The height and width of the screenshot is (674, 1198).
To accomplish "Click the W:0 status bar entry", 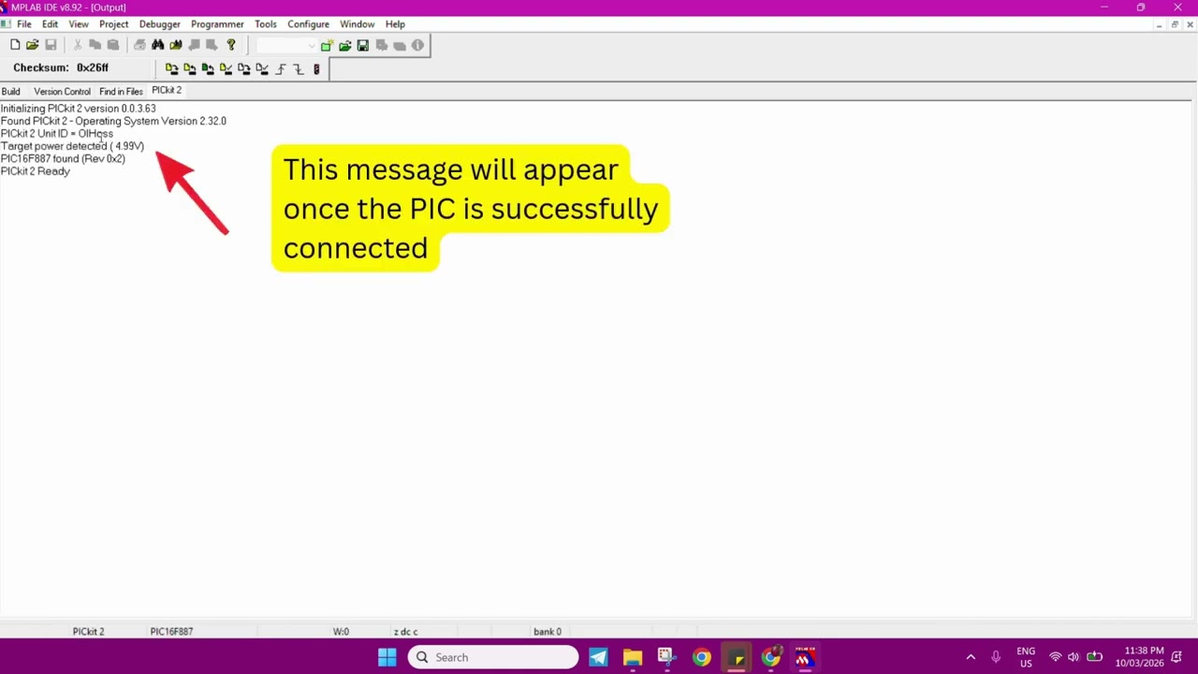I will tap(341, 632).
